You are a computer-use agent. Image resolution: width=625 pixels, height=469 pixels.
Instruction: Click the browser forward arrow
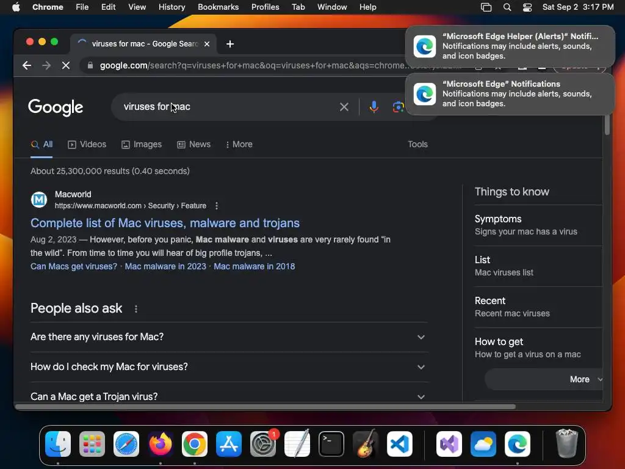pos(46,65)
